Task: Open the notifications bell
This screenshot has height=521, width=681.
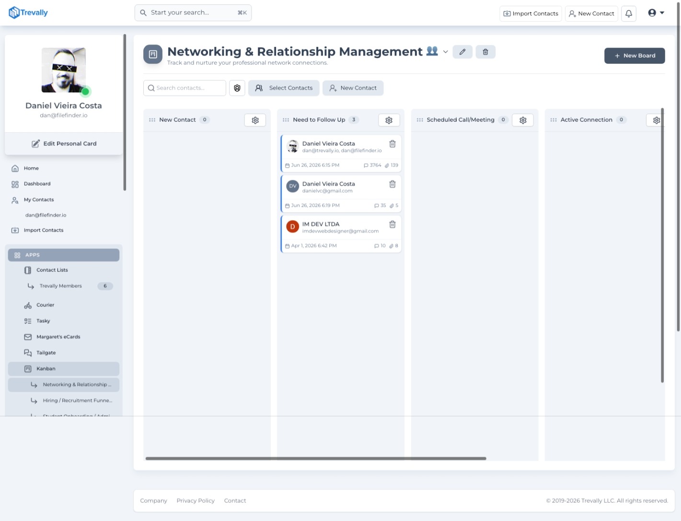Action: [x=629, y=13]
